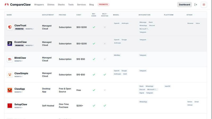Click the MiniMax tag in BlinkClaw row
The width and height of the screenshot is (212, 119).
pos(117,55)
